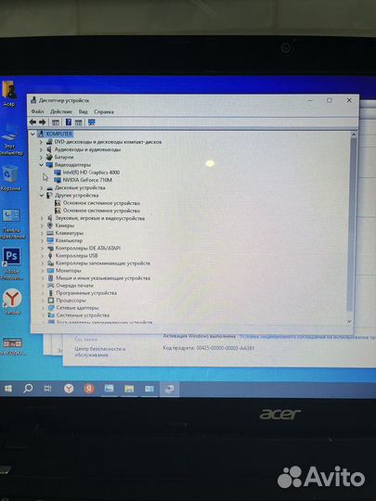Select the Yandex desktop shortcut

coord(12,302)
